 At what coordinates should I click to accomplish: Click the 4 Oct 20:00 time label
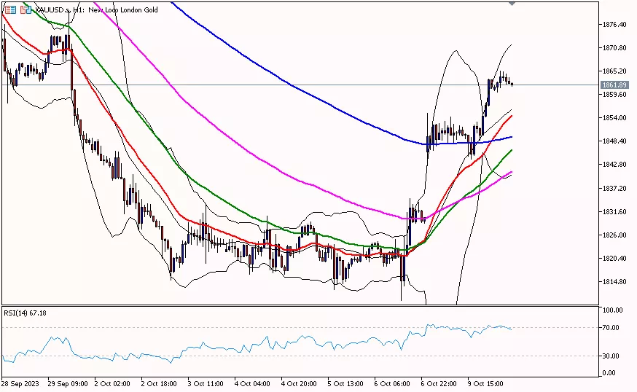(x=299, y=383)
